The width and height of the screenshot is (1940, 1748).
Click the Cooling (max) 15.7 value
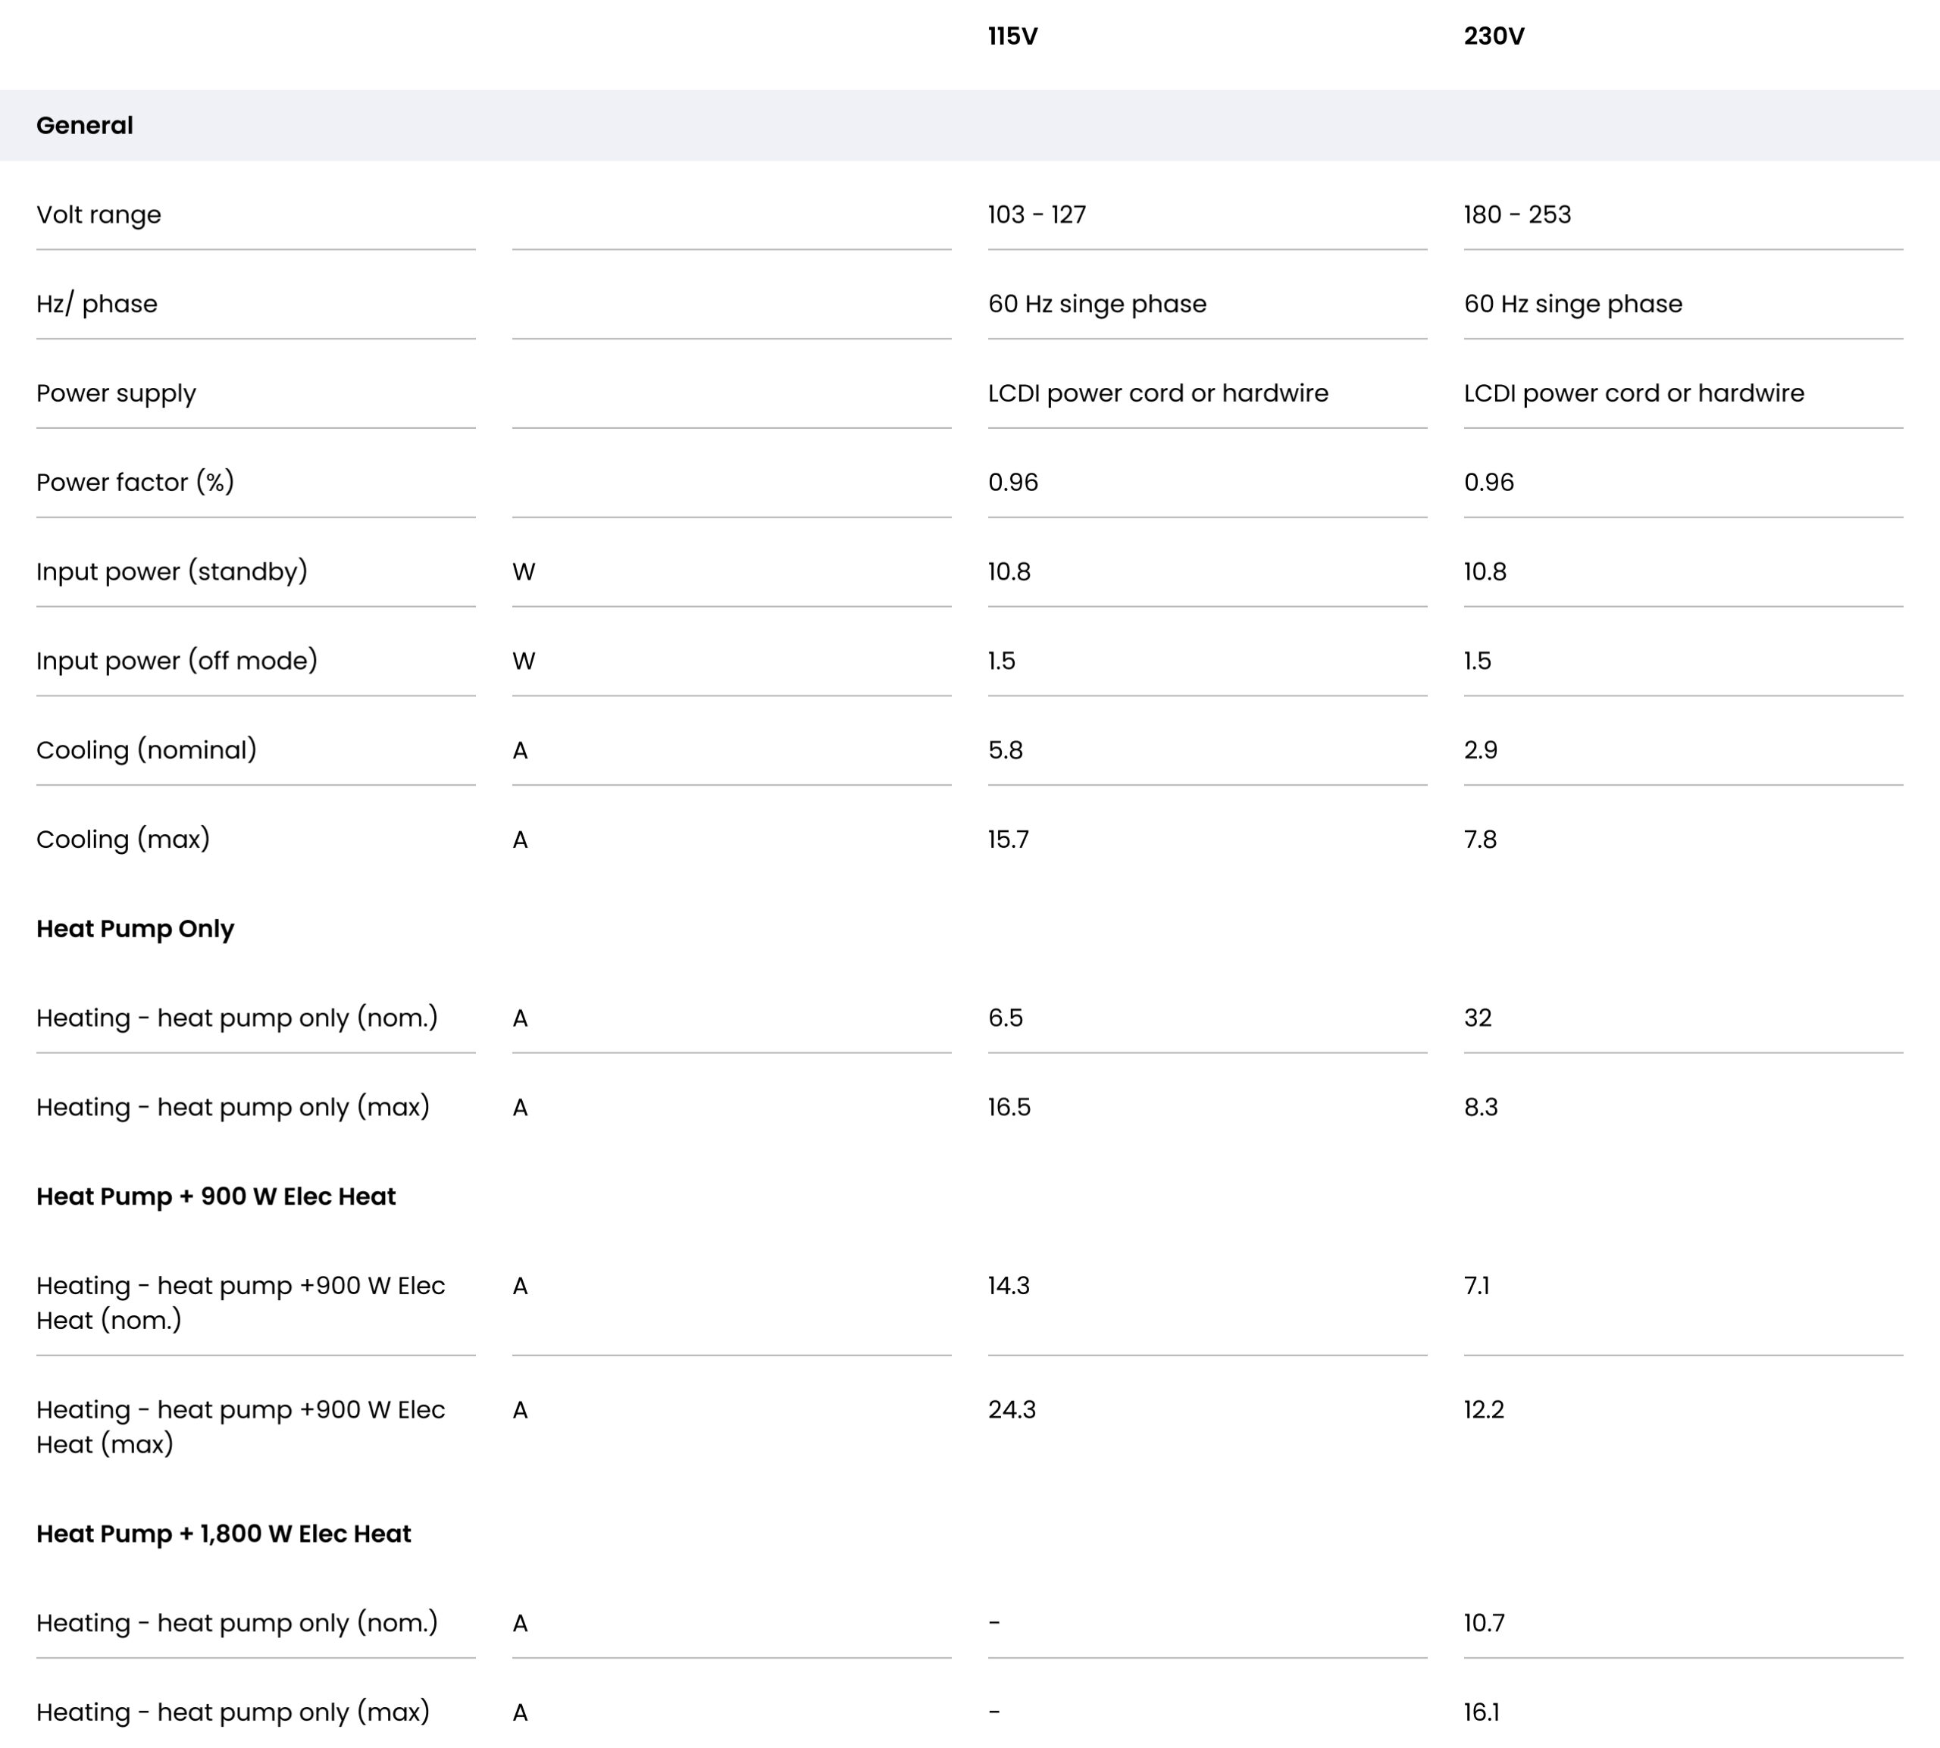tap(1009, 840)
